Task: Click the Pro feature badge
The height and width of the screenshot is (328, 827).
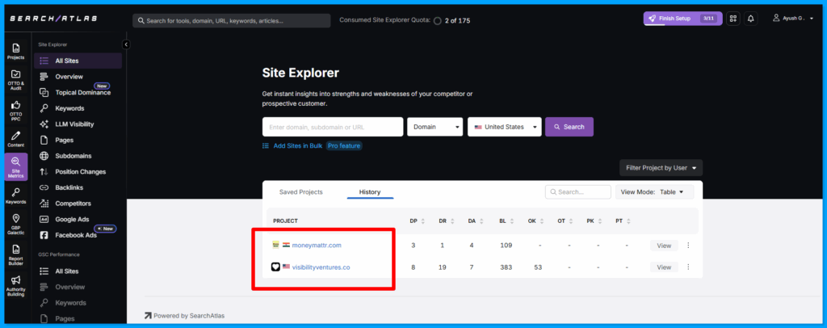Action: 344,146
